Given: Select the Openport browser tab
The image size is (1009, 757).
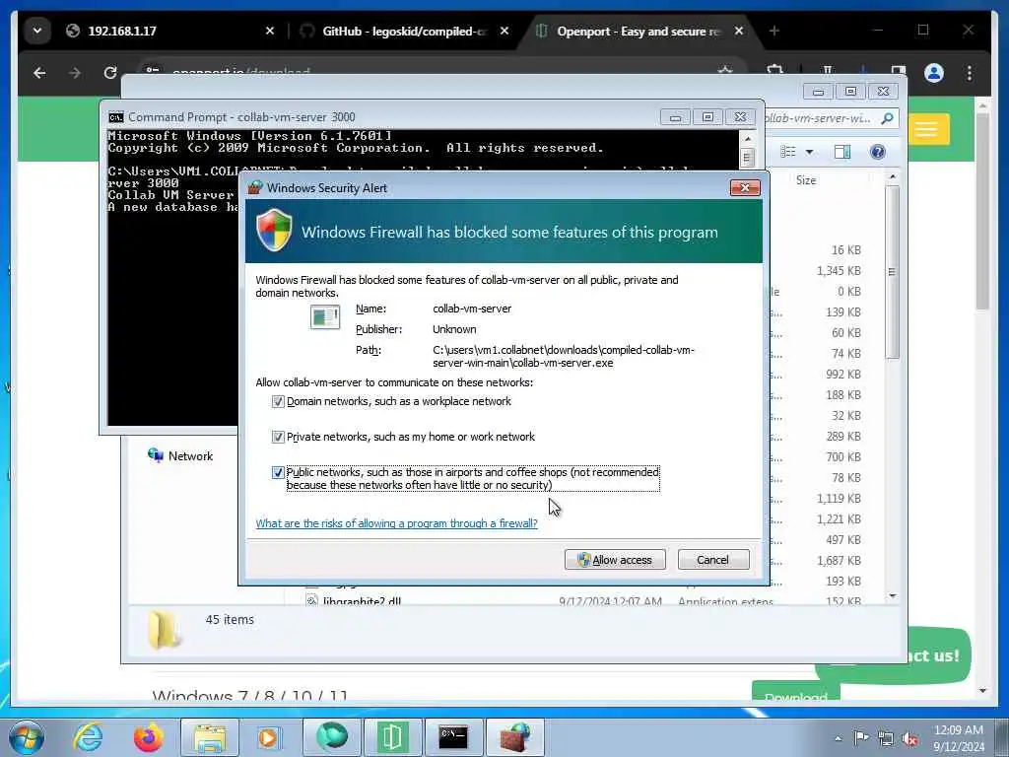Looking at the screenshot, I should pyautogui.click(x=639, y=31).
